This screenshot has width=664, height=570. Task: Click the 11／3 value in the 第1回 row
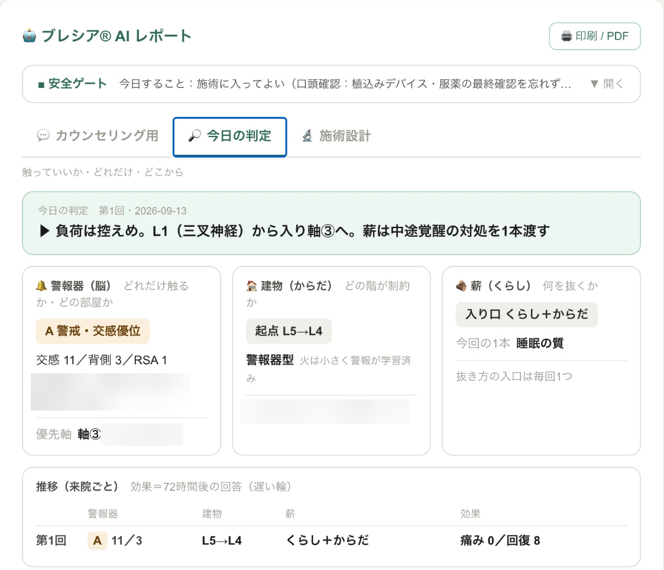[x=127, y=540]
